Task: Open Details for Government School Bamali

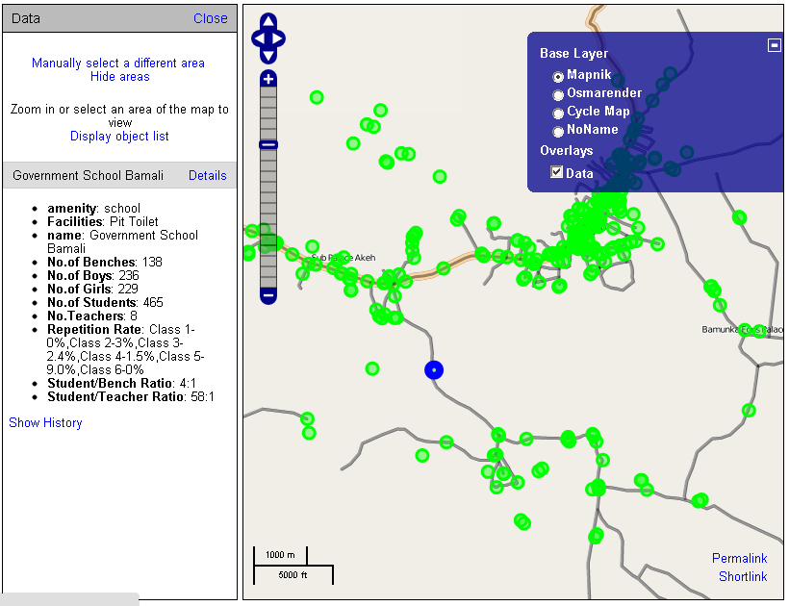Action: pyautogui.click(x=207, y=176)
